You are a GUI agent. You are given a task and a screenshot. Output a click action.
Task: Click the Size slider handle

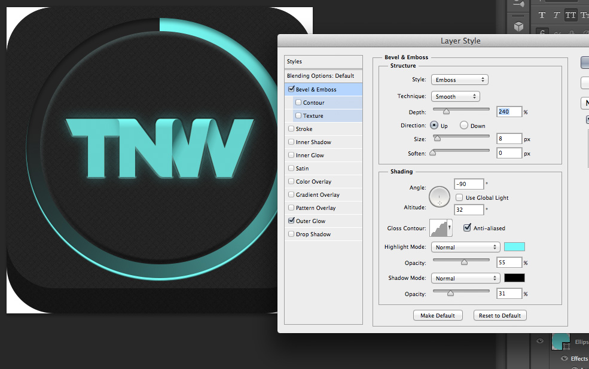437,138
